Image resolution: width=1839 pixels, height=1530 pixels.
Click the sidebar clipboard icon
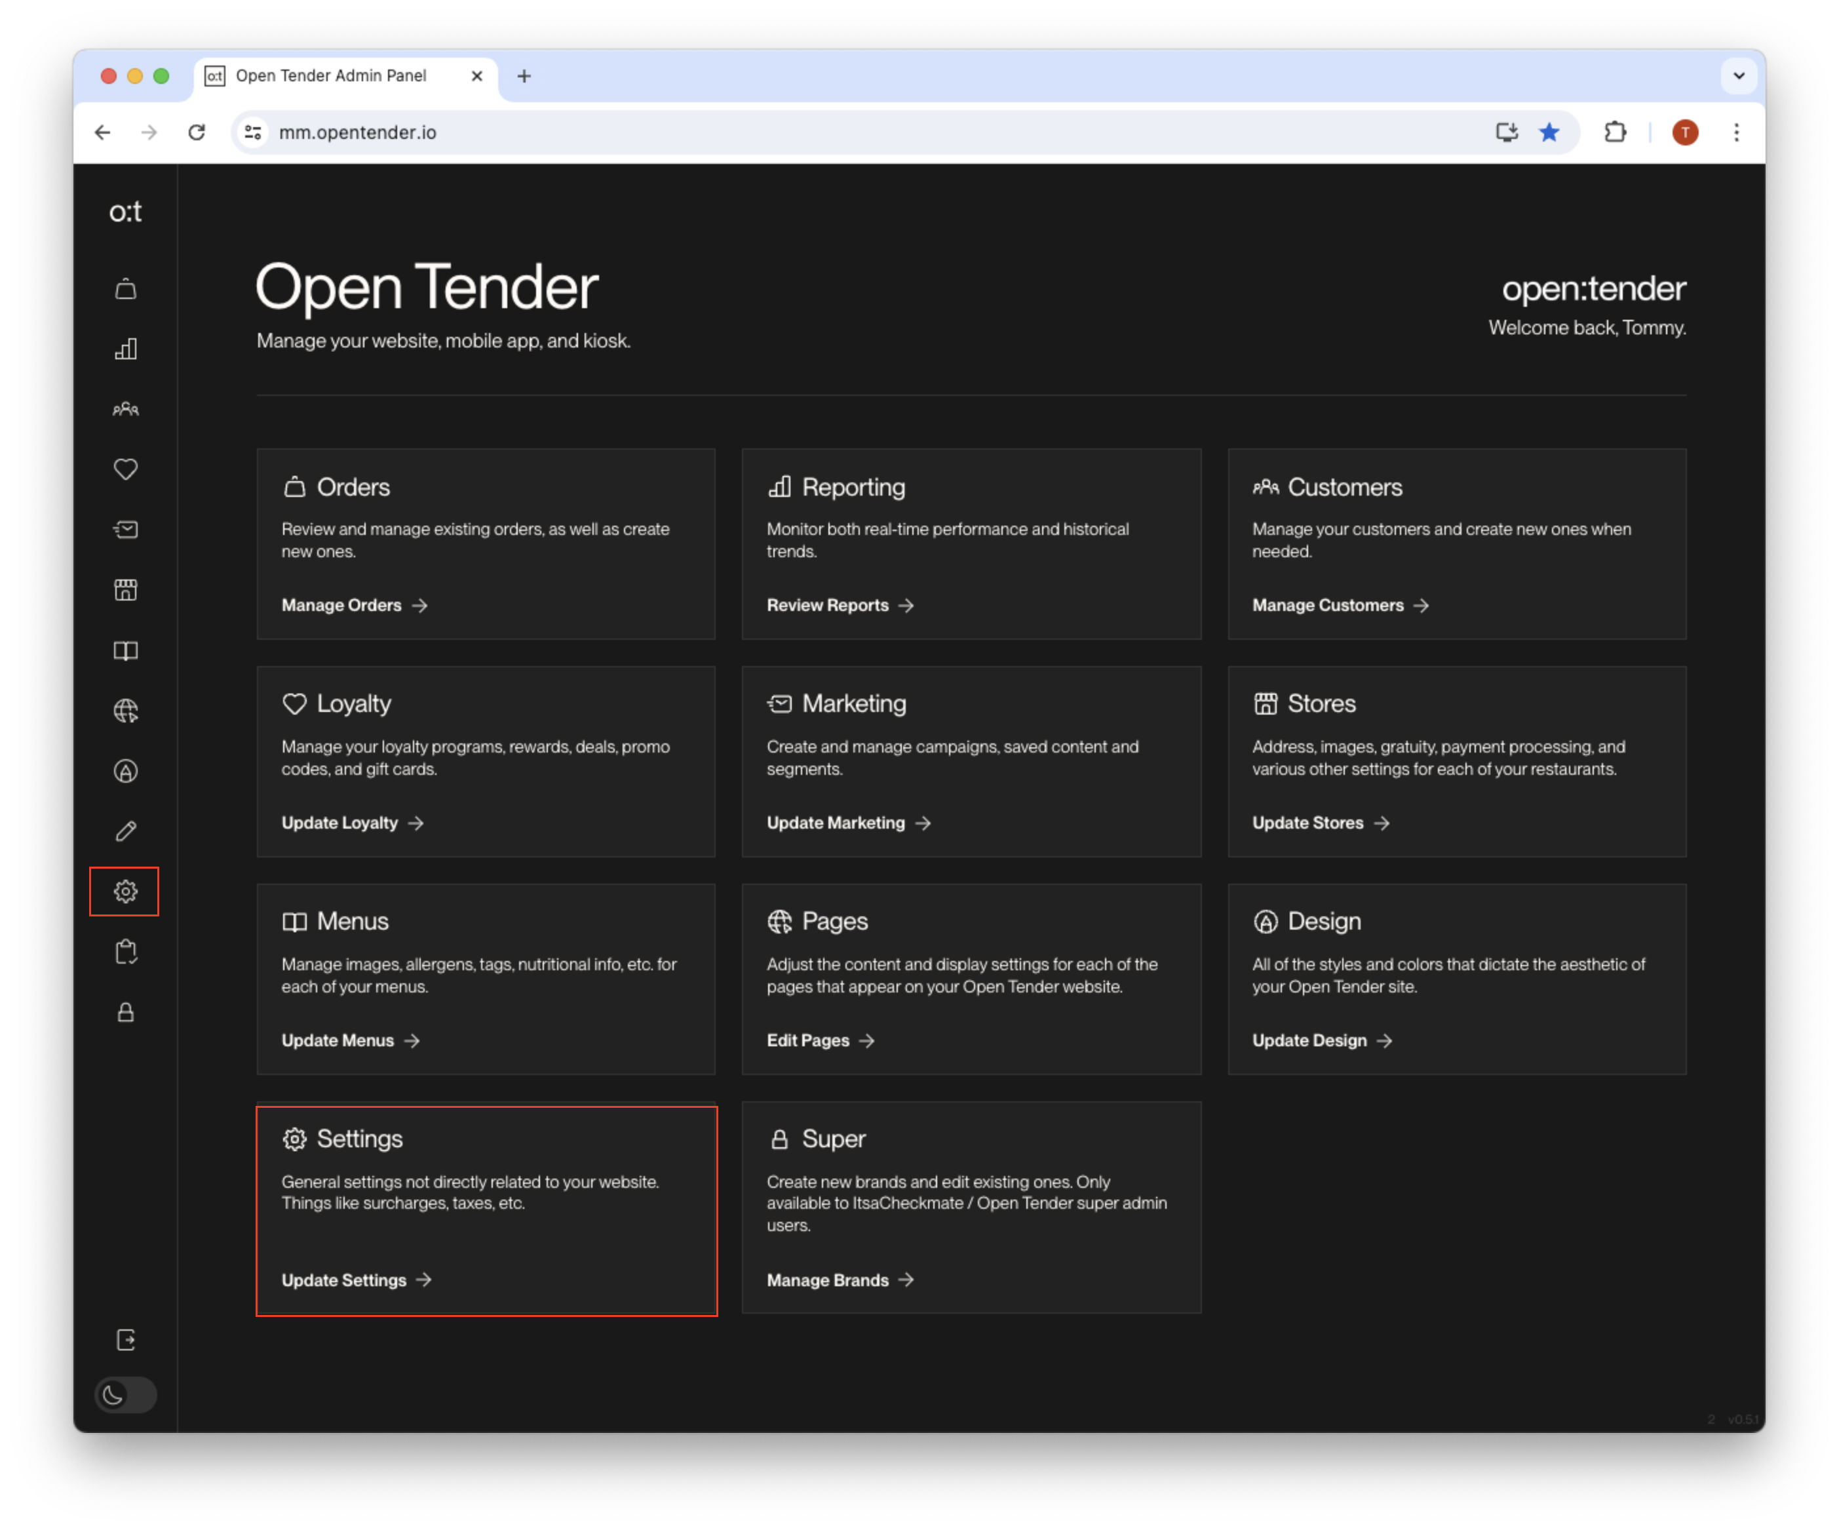(125, 952)
